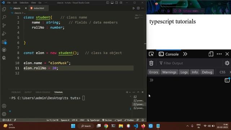Focus the terminal prompt input
This screenshot has height=130, width=231.
pos(83,98)
